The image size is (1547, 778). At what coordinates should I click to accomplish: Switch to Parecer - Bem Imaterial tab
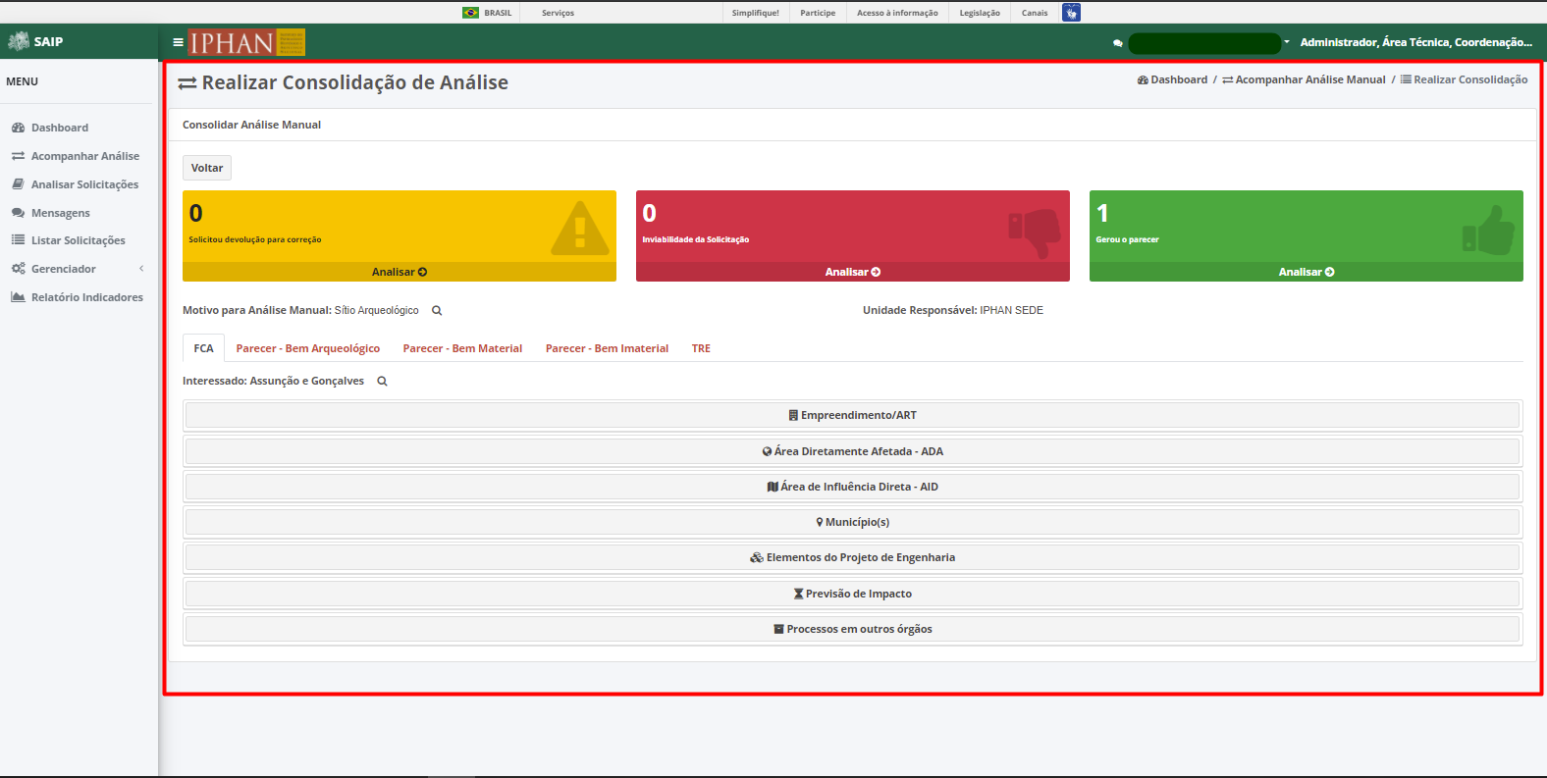pos(607,349)
